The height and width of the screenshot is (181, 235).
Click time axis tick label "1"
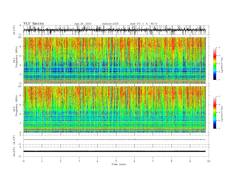point(42,161)
